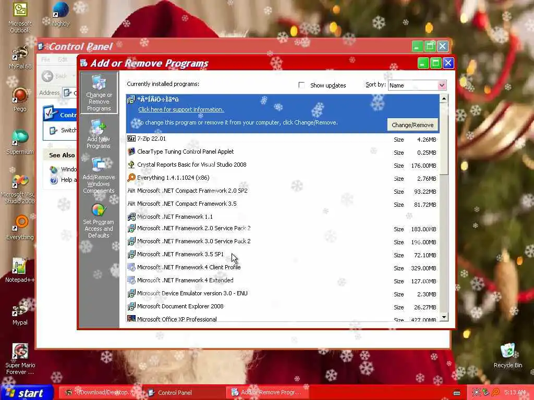This screenshot has height=400, width=534.
Task: Click the Everything 1.4.1.1024 list icon
Action: pyautogui.click(x=131, y=178)
